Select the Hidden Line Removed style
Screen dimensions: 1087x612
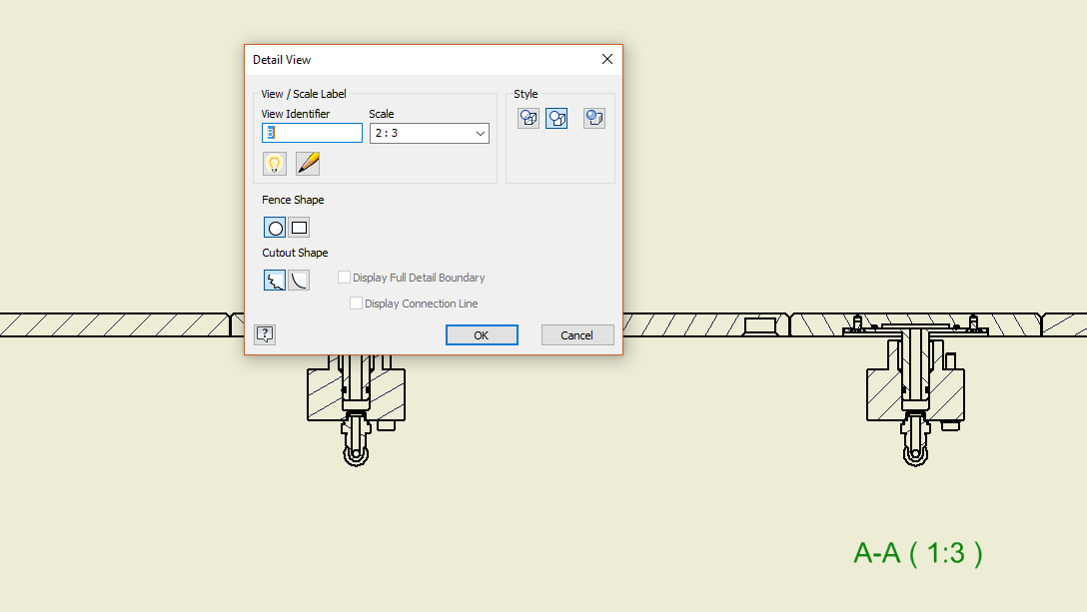pos(556,118)
